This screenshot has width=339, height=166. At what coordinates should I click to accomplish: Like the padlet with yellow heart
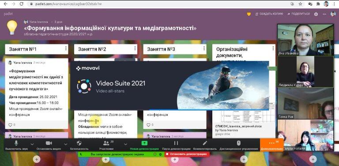click(249, 14)
